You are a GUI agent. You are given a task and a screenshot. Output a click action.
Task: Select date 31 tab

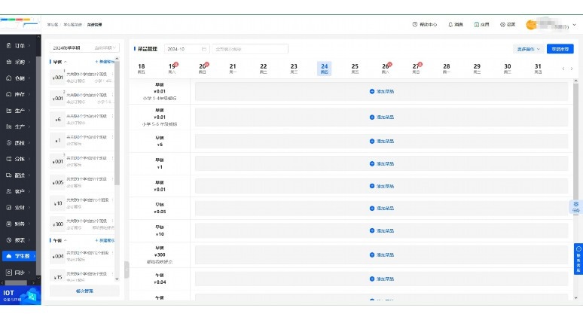[x=538, y=69]
